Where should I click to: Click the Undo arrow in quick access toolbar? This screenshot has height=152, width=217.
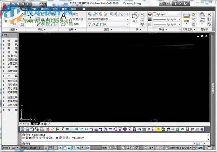point(28,4)
